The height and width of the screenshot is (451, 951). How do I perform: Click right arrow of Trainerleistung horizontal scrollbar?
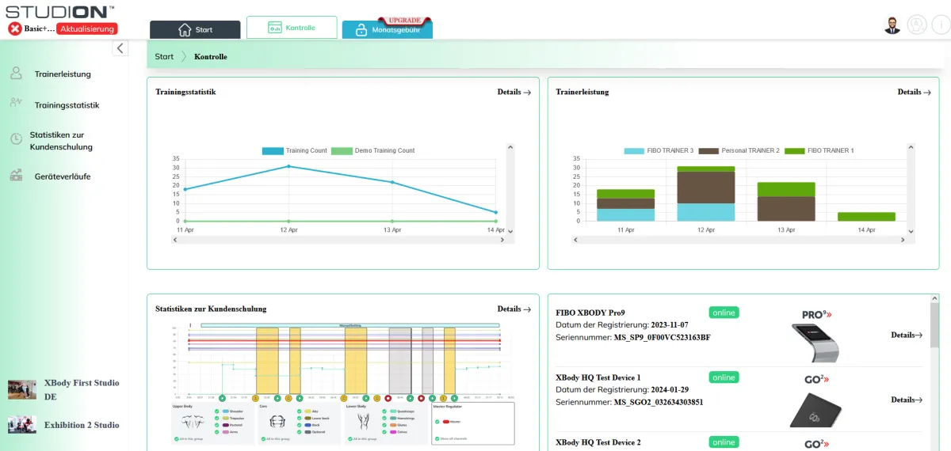point(903,239)
